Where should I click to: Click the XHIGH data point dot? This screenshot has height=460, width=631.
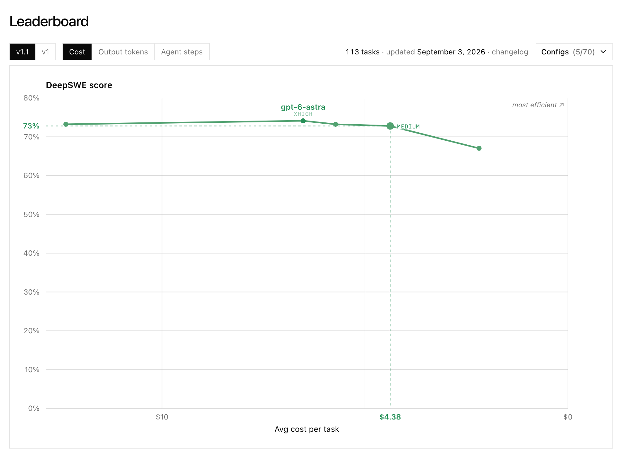point(303,121)
